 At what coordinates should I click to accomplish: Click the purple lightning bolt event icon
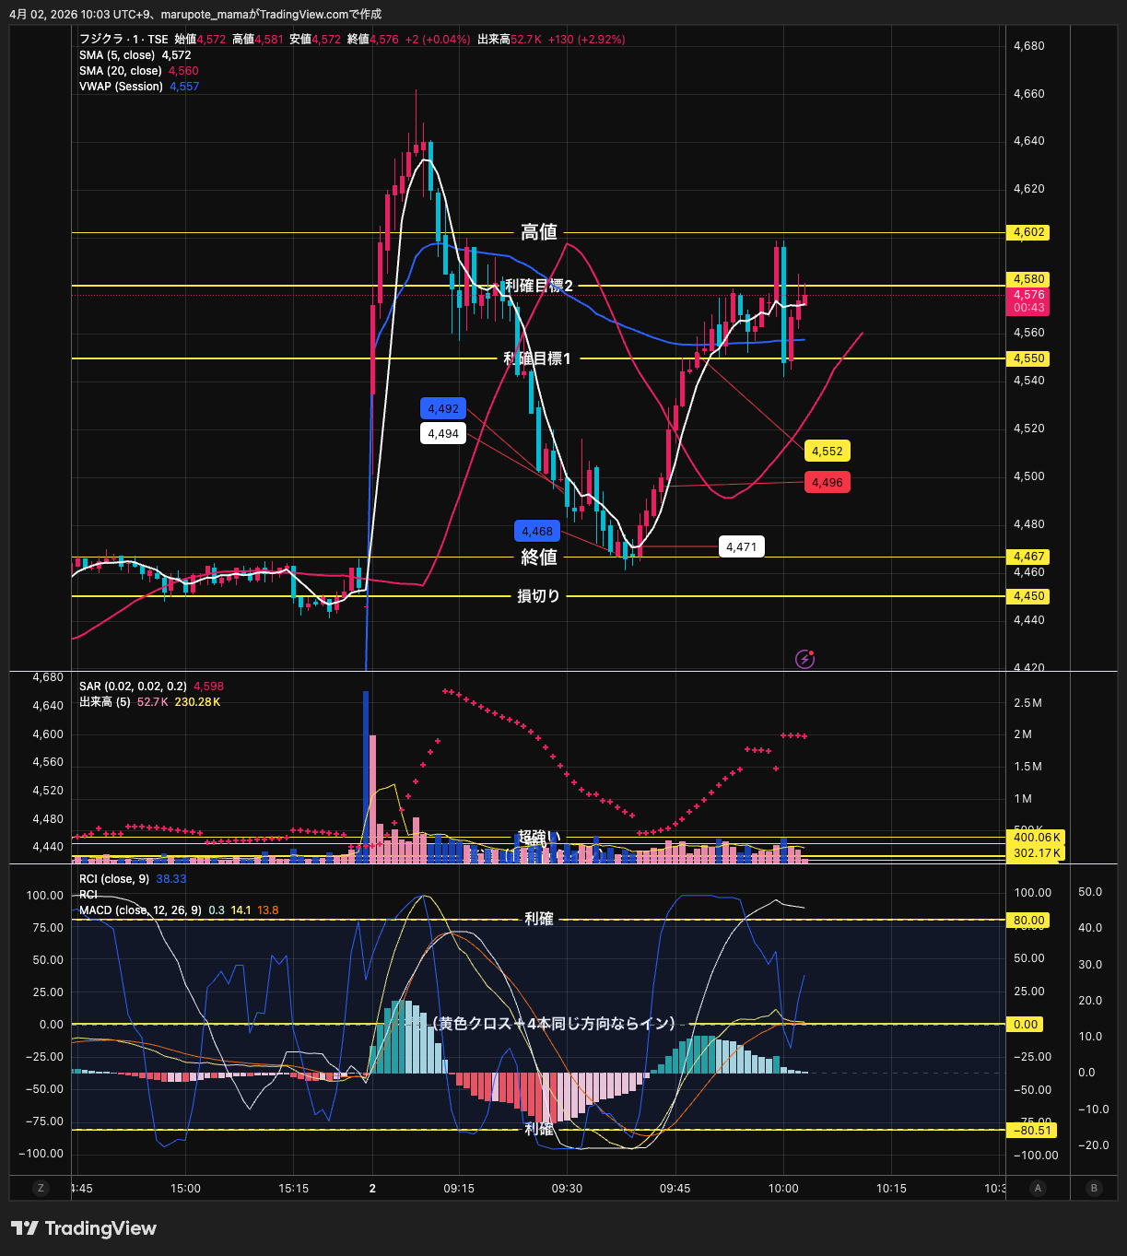tap(804, 659)
